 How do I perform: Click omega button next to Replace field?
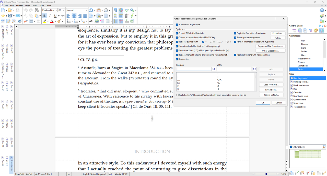click(x=214, y=69)
